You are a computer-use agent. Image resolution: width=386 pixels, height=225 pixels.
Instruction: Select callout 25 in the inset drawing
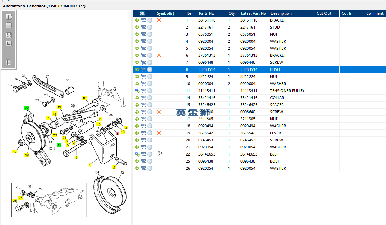(15, 200)
